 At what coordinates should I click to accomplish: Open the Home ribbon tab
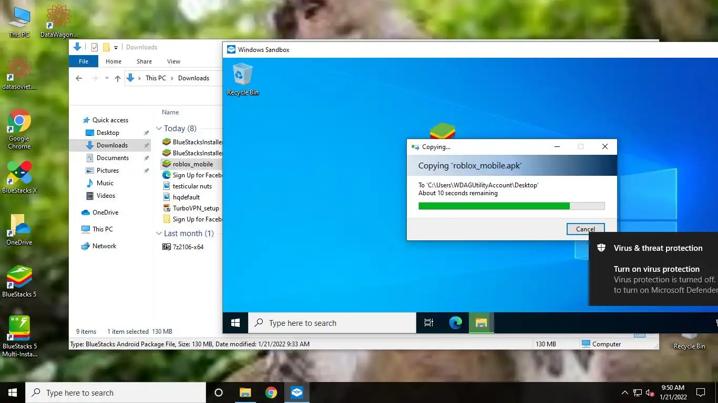click(114, 61)
